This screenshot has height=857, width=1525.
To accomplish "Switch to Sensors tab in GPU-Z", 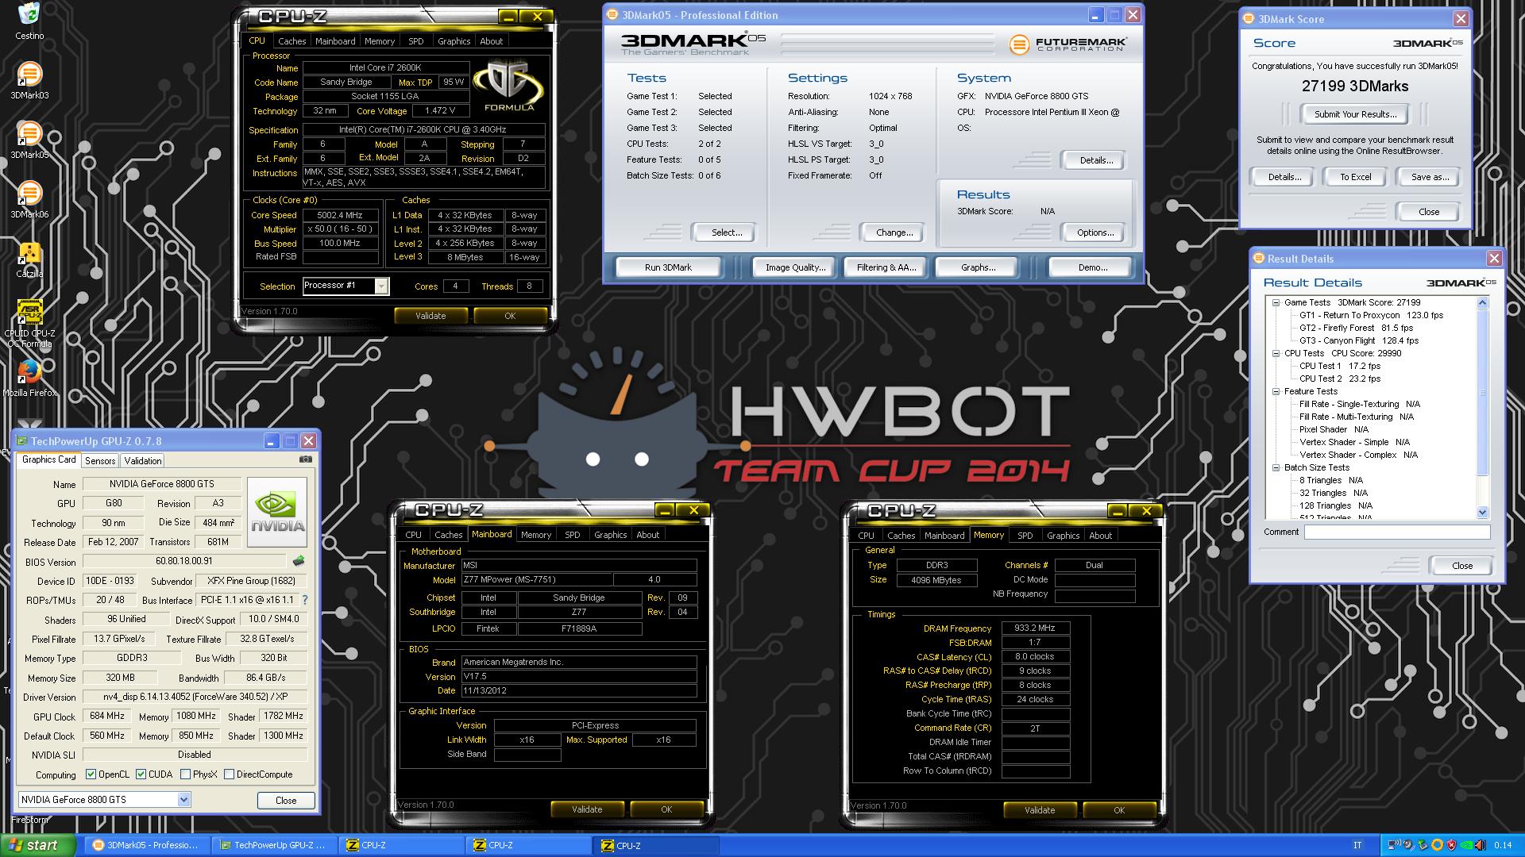I will [100, 460].
